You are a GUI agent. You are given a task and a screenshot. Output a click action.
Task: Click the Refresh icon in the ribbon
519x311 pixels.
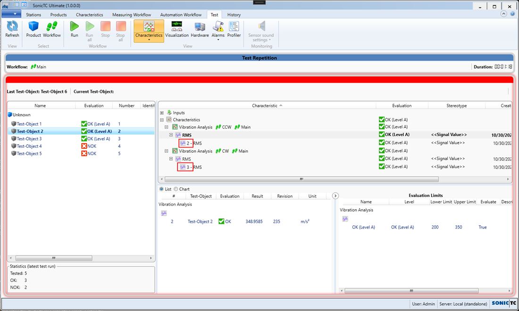tap(12, 26)
